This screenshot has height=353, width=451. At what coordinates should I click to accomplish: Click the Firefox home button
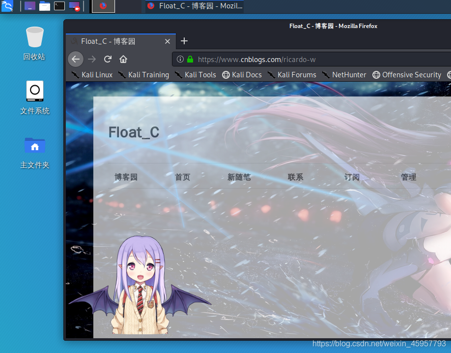(123, 59)
